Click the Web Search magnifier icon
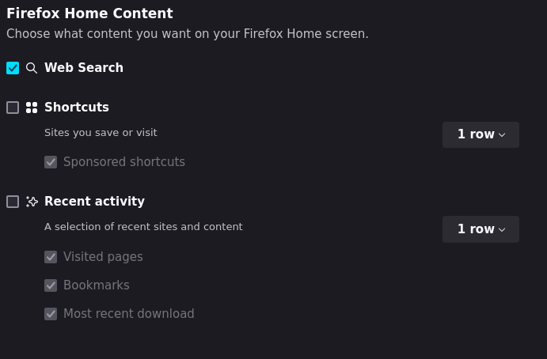This screenshot has height=359, width=547. [32, 68]
